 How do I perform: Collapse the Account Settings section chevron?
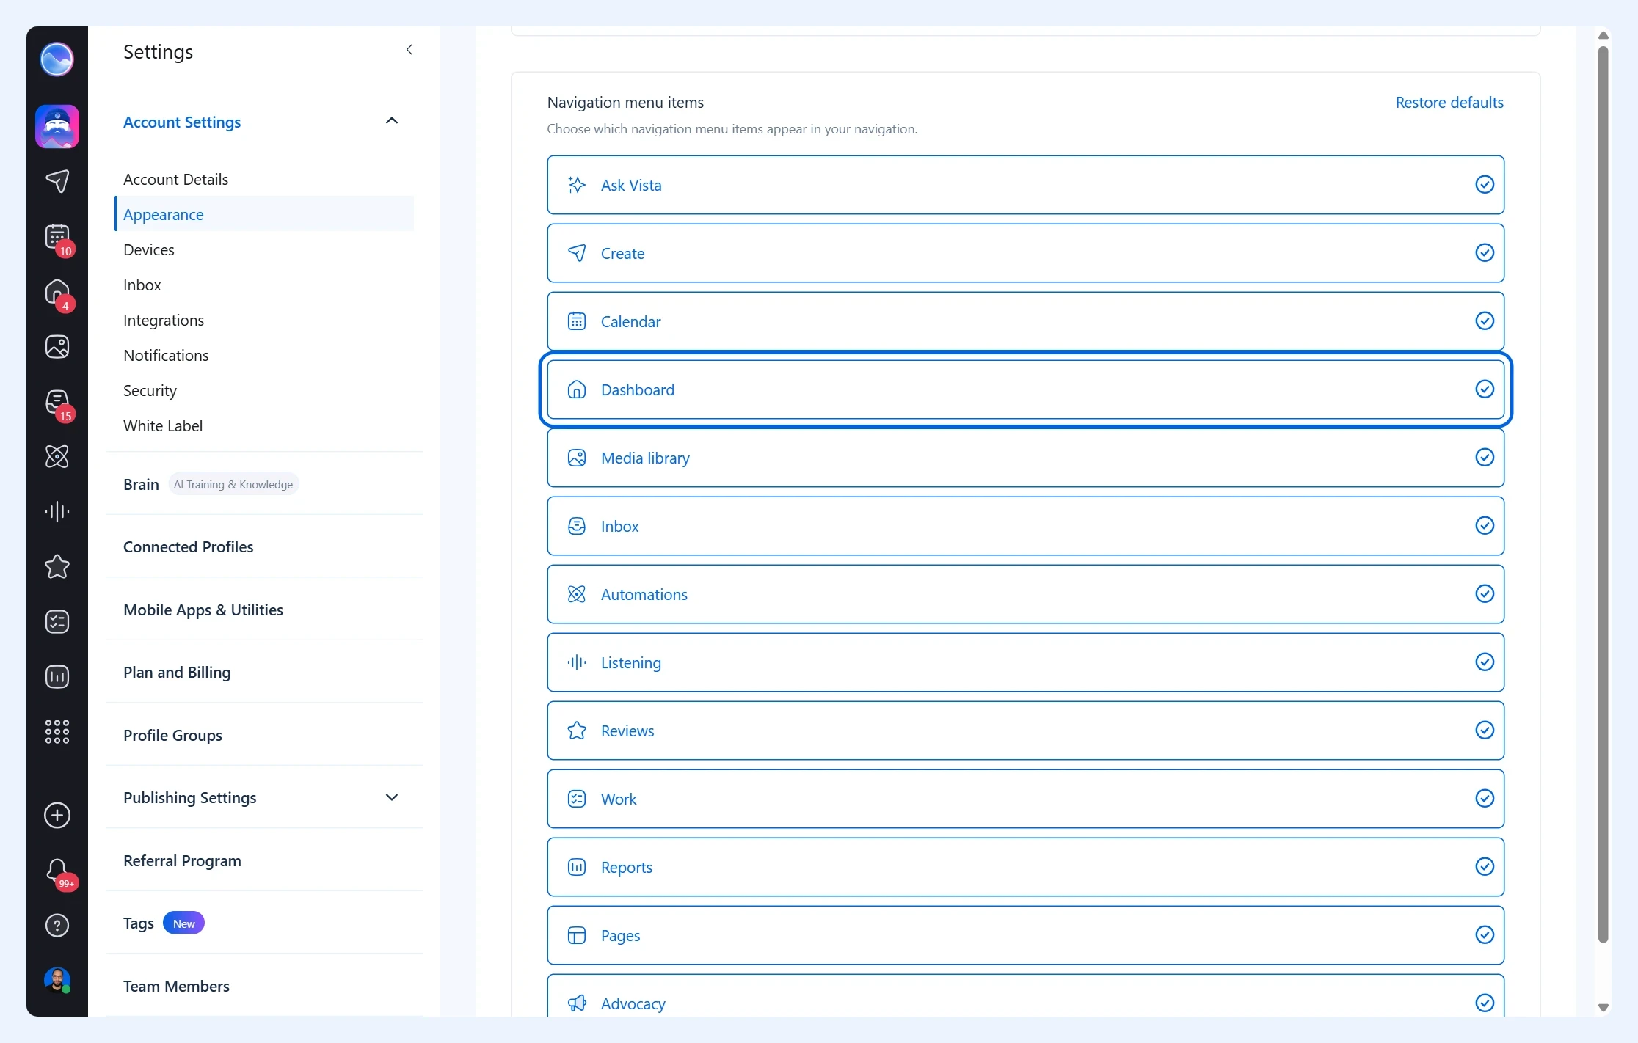[x=392, y=121]
